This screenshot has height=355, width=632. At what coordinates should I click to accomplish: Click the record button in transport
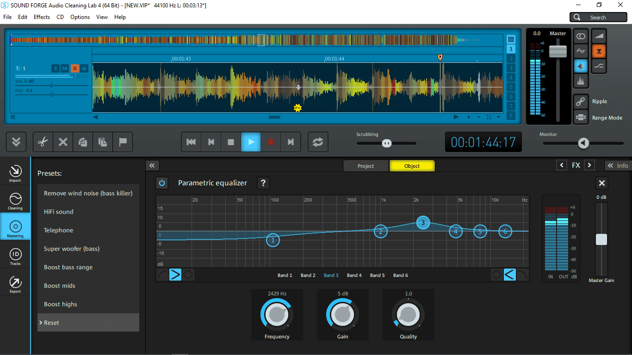click(271, 142)
